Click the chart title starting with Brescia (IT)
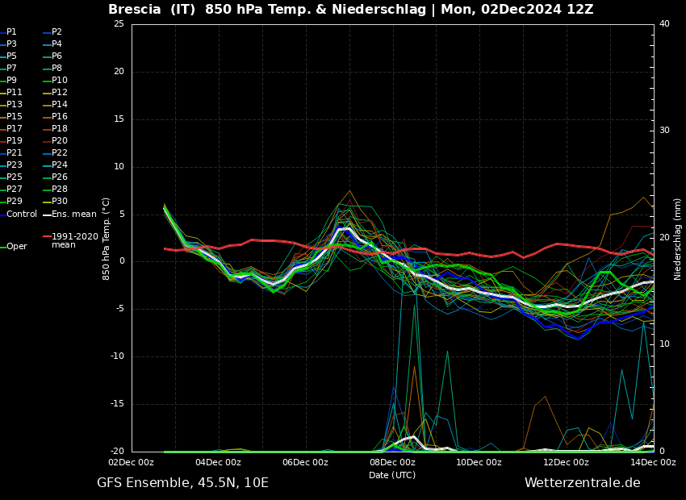 pos(351,9)
